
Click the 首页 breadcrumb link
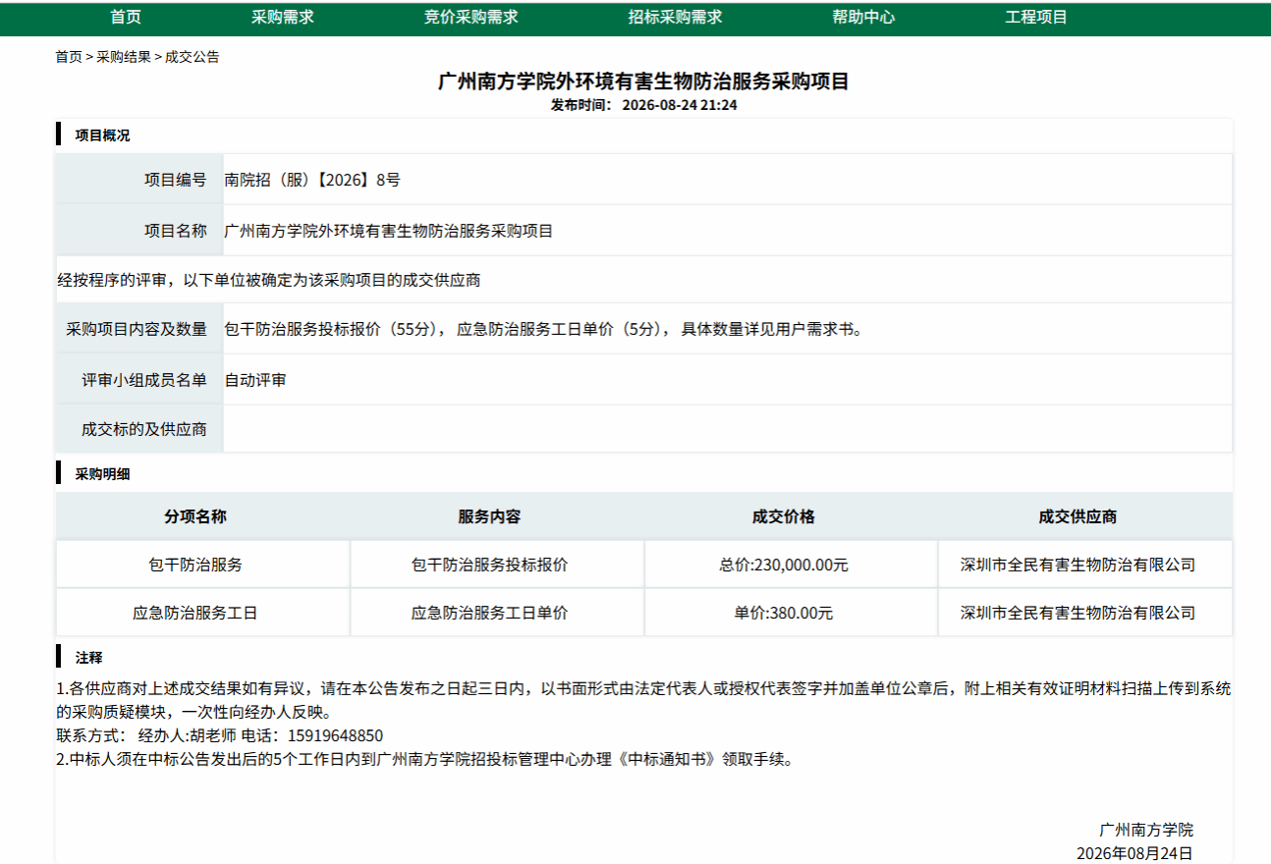[69, 57]
